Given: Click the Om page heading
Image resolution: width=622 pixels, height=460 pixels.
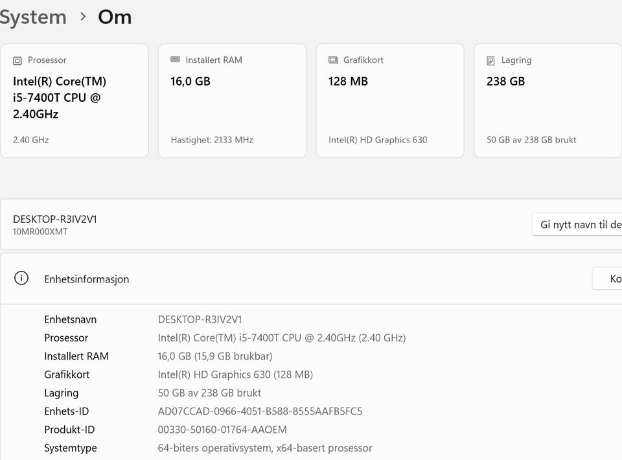Looking at the screenshot, I should [x=115, y=17].
